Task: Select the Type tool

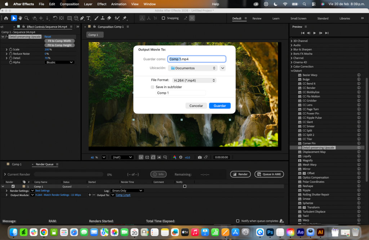Action: coord(89,18)
